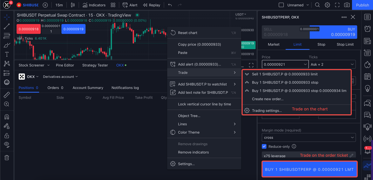Expand the Derivatives account selector

click(60, 76)
